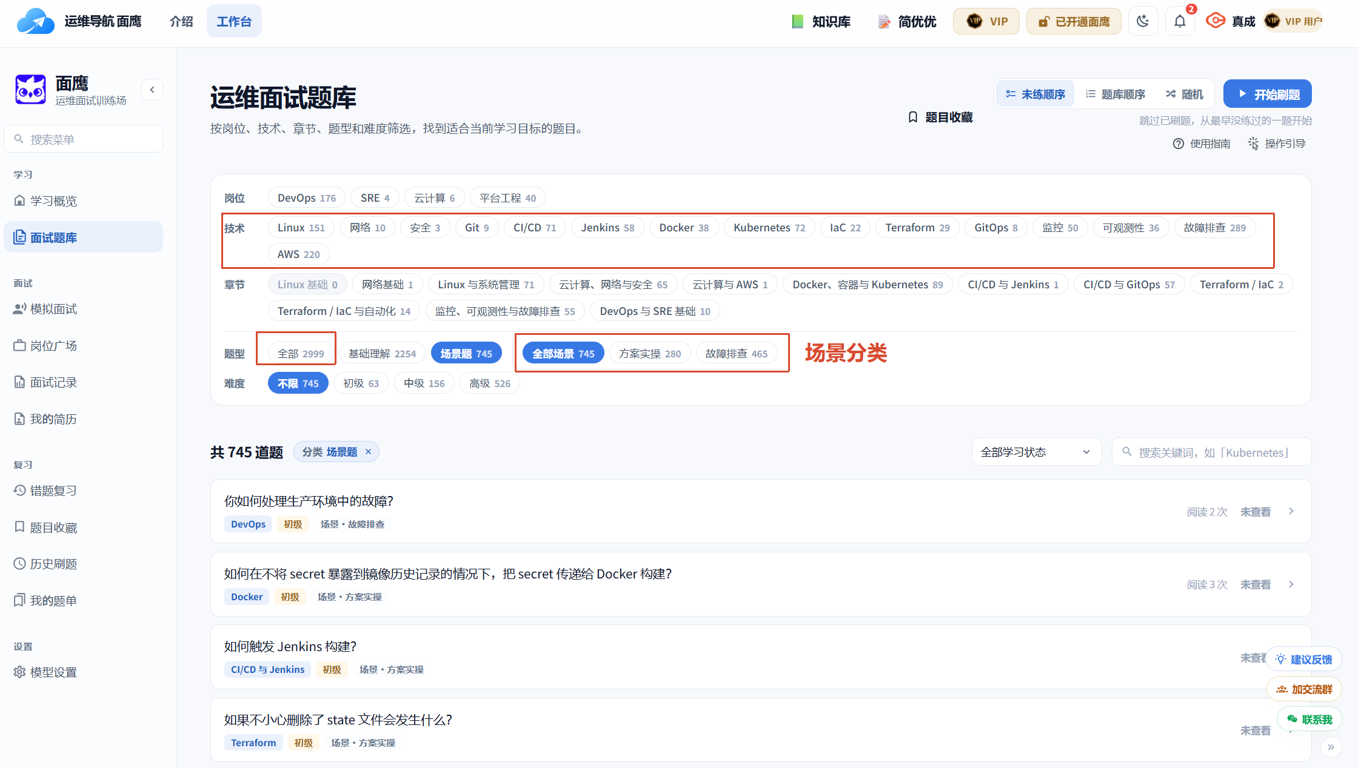
Task: Open 使用指南 help icon
Action: pos(1201,144)
